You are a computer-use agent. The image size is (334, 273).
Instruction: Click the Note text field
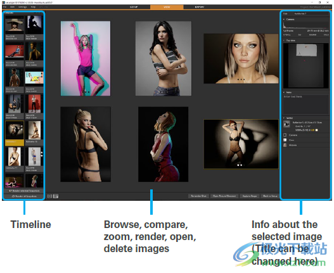click(306, 105)
